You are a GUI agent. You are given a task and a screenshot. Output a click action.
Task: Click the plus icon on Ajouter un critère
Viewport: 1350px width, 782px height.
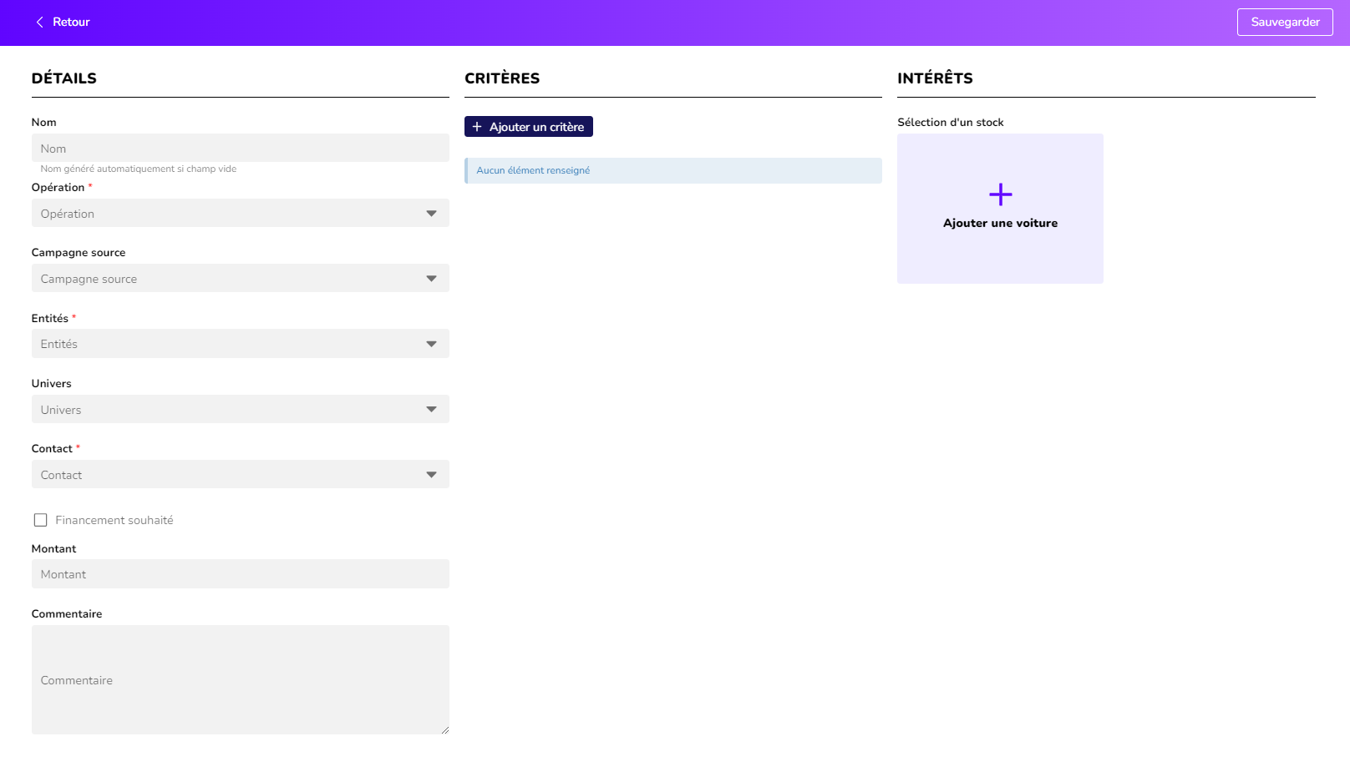point(477,127)
